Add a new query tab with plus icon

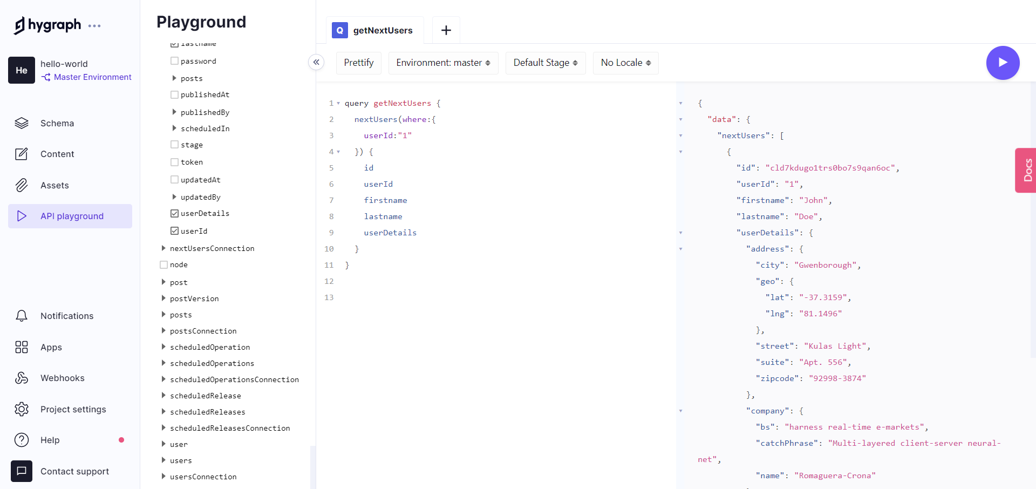click(x=446, y=30)
